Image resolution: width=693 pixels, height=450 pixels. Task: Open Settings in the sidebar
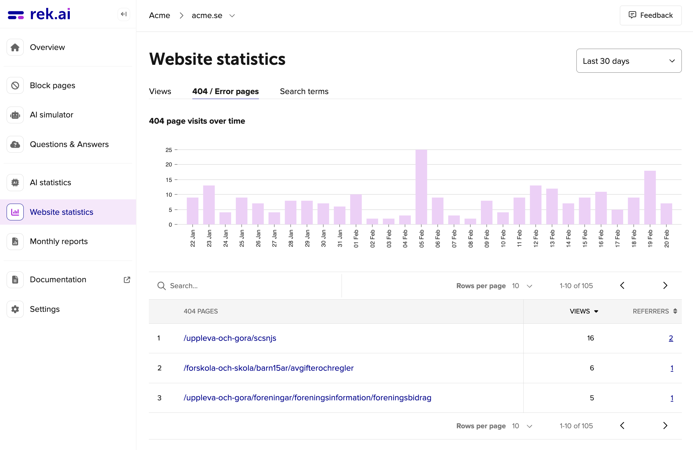[x=68, y=309]
